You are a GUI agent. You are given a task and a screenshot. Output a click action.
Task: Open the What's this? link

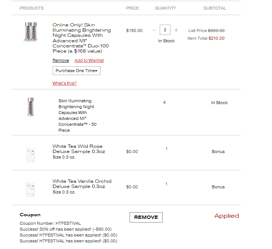[x=64, y=83]
